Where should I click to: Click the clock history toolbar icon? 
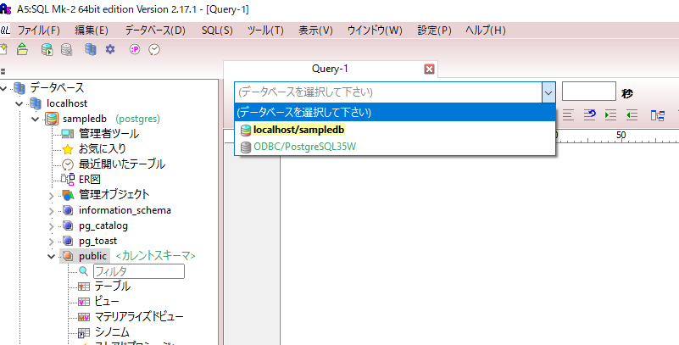154,49
